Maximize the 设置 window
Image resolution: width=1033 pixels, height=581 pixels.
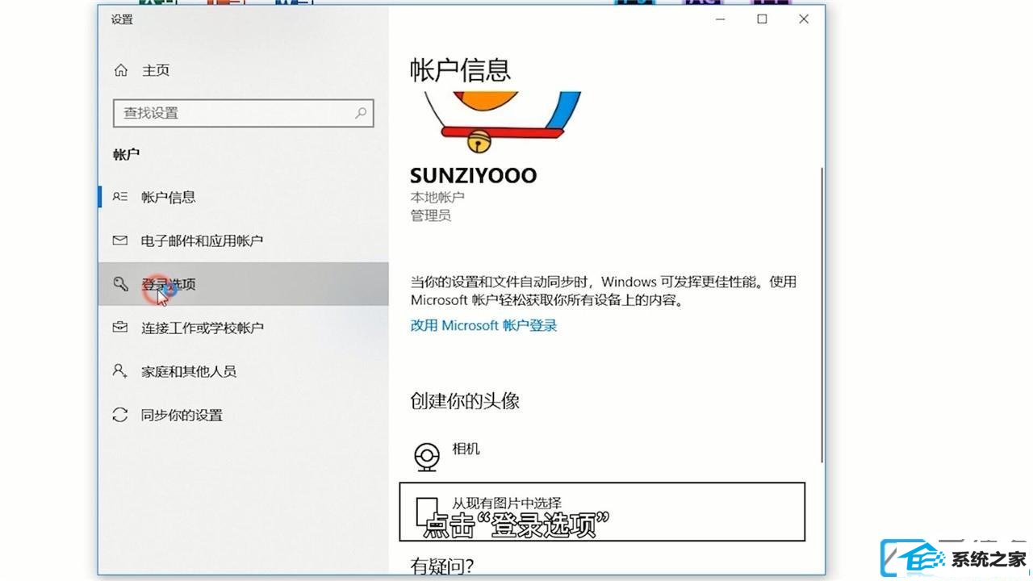(x=762, y=19)
